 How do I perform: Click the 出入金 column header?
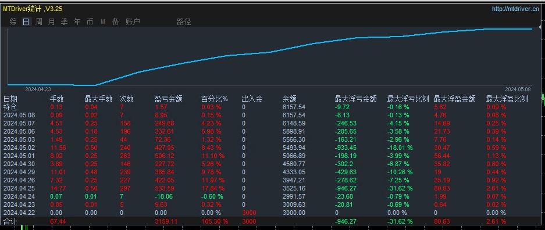coord(252,99)
